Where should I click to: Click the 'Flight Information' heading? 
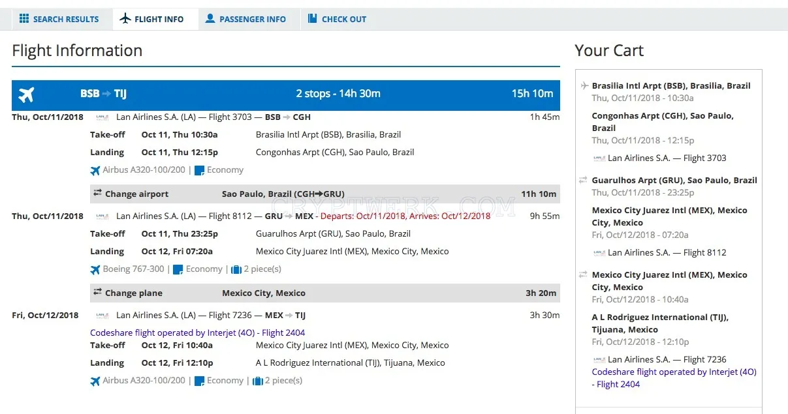coord(77,51)
